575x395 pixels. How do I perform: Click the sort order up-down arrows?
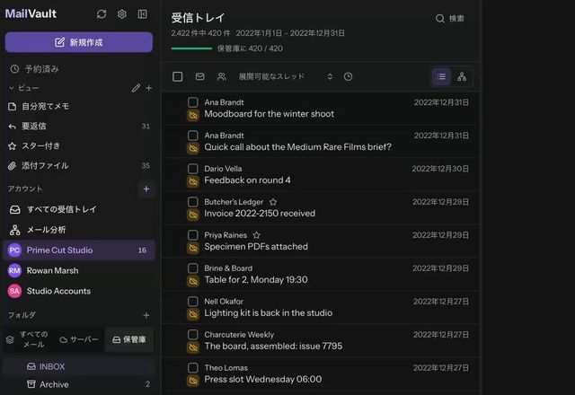[x=330, y=76]
